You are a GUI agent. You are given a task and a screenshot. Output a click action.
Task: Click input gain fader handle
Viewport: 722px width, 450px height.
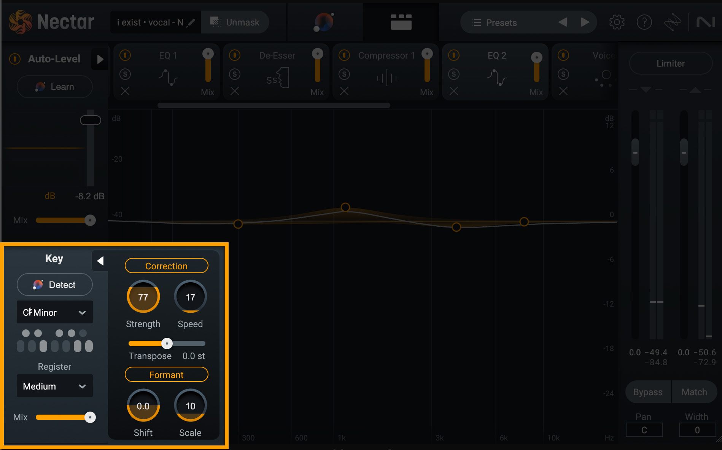click(x=635, y=152)
